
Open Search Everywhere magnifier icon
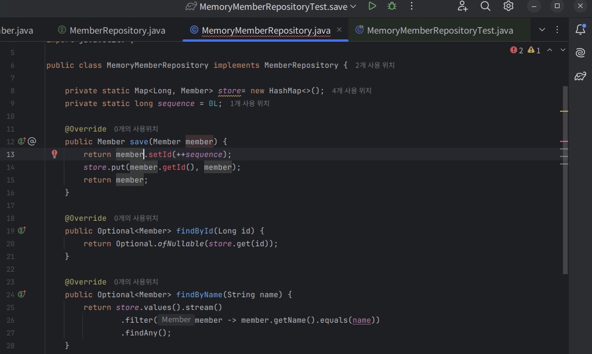485,6
